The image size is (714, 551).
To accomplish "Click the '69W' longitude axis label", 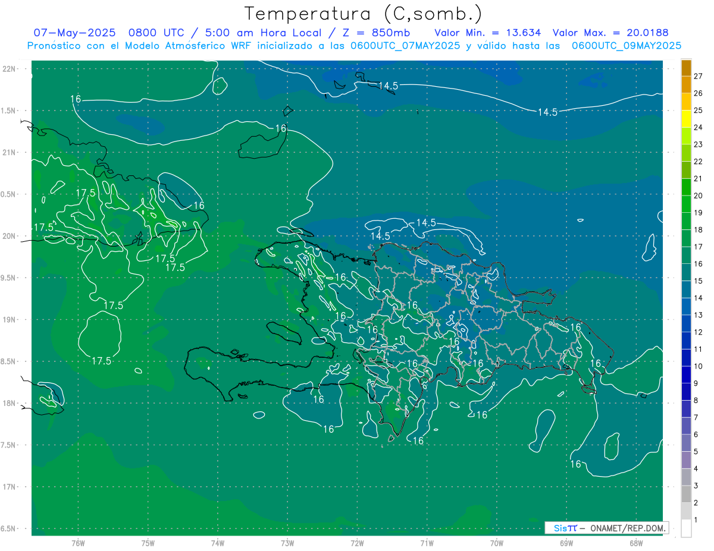I will [x=566, y=543].
